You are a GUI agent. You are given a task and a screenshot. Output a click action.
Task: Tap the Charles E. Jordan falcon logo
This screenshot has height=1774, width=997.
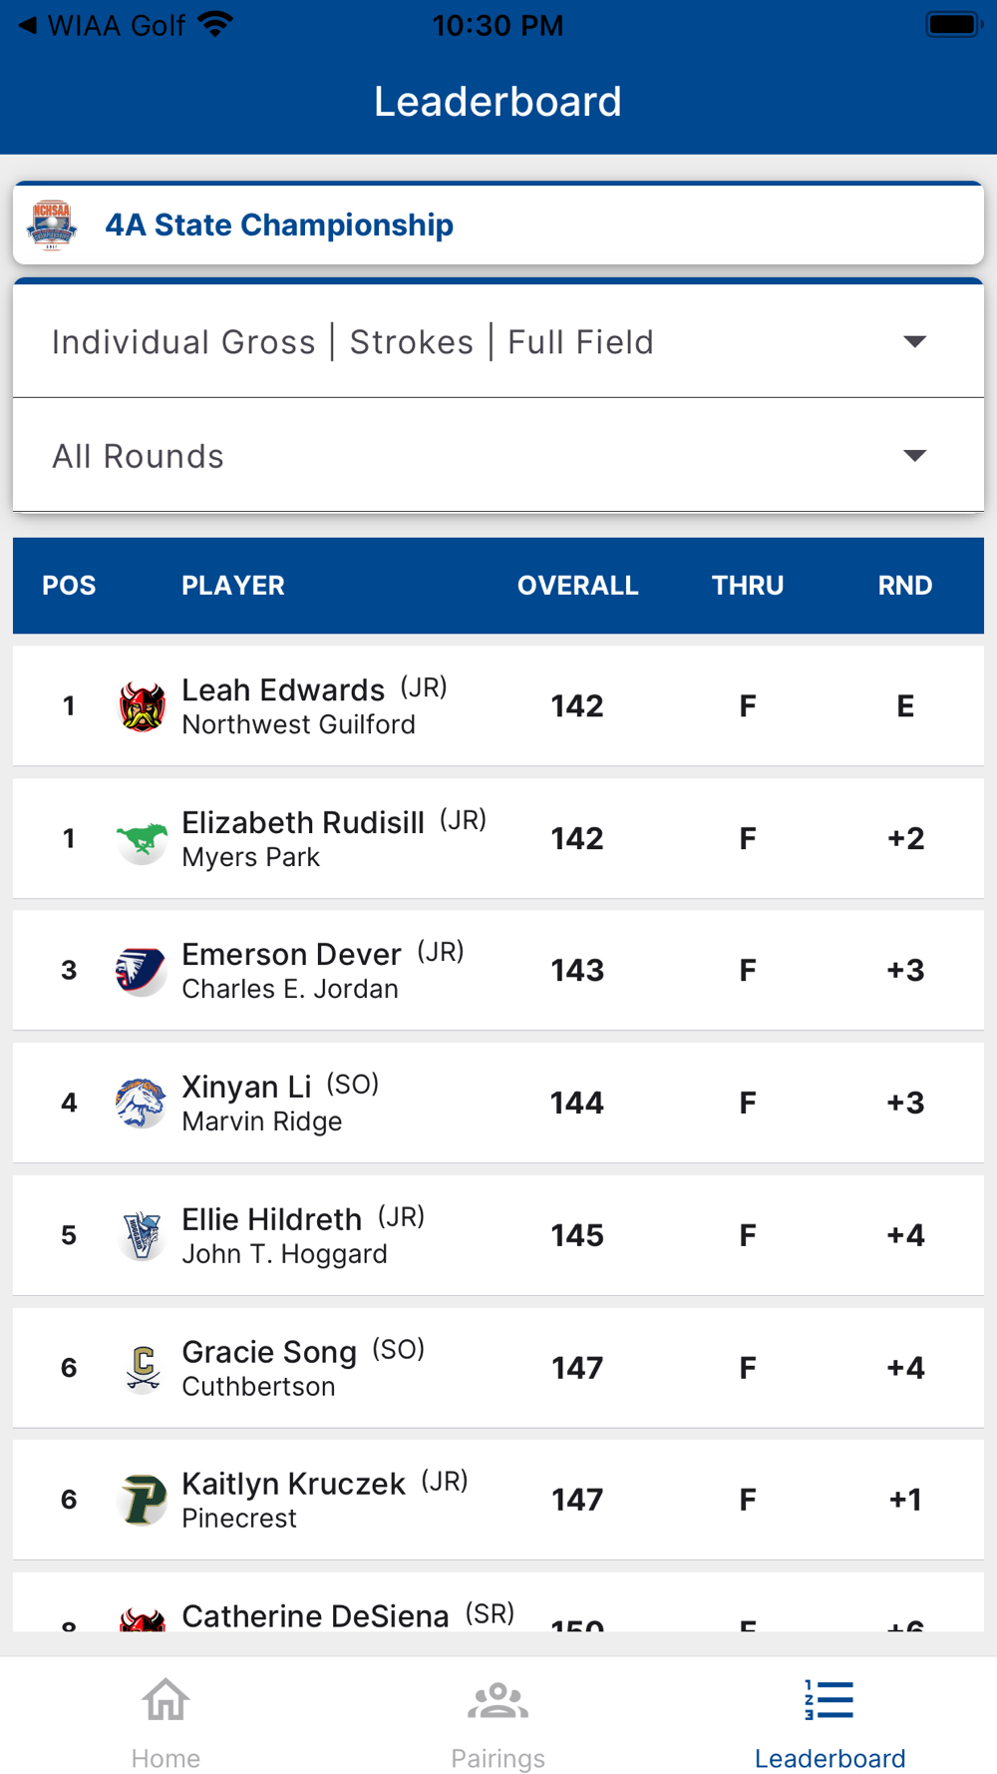[x=142, y=971]
